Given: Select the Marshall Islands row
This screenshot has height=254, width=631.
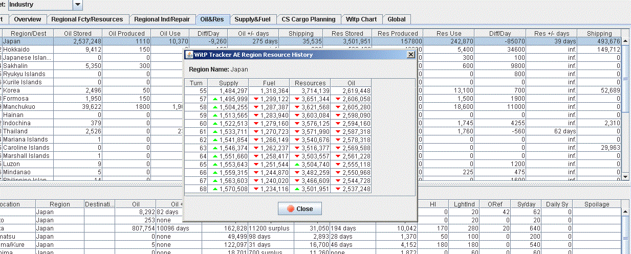Looking at the screenshot, I should point(311,156).
